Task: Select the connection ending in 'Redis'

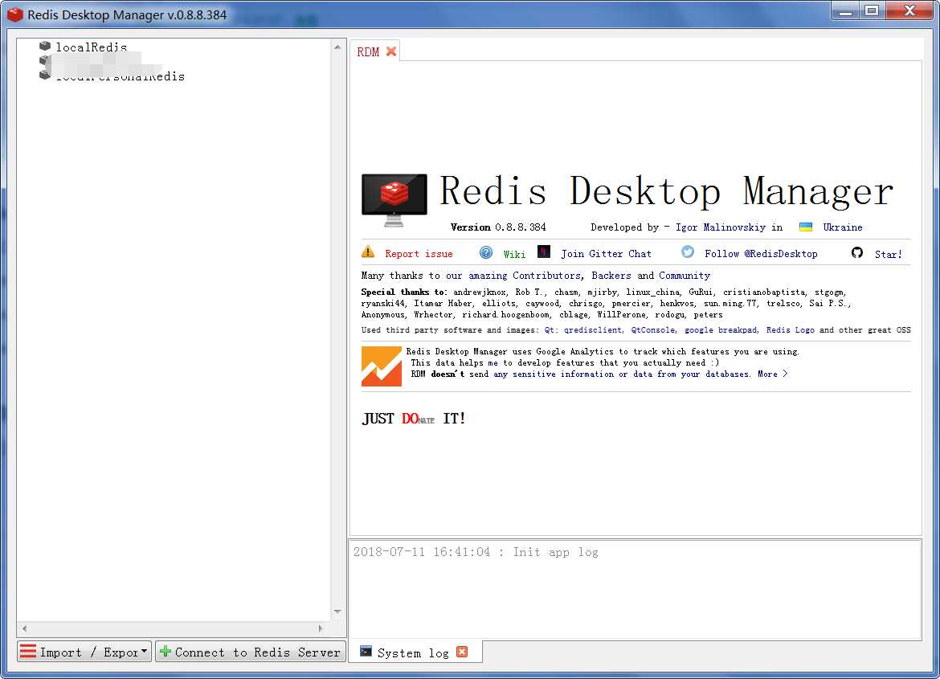Action: point(120,76)
